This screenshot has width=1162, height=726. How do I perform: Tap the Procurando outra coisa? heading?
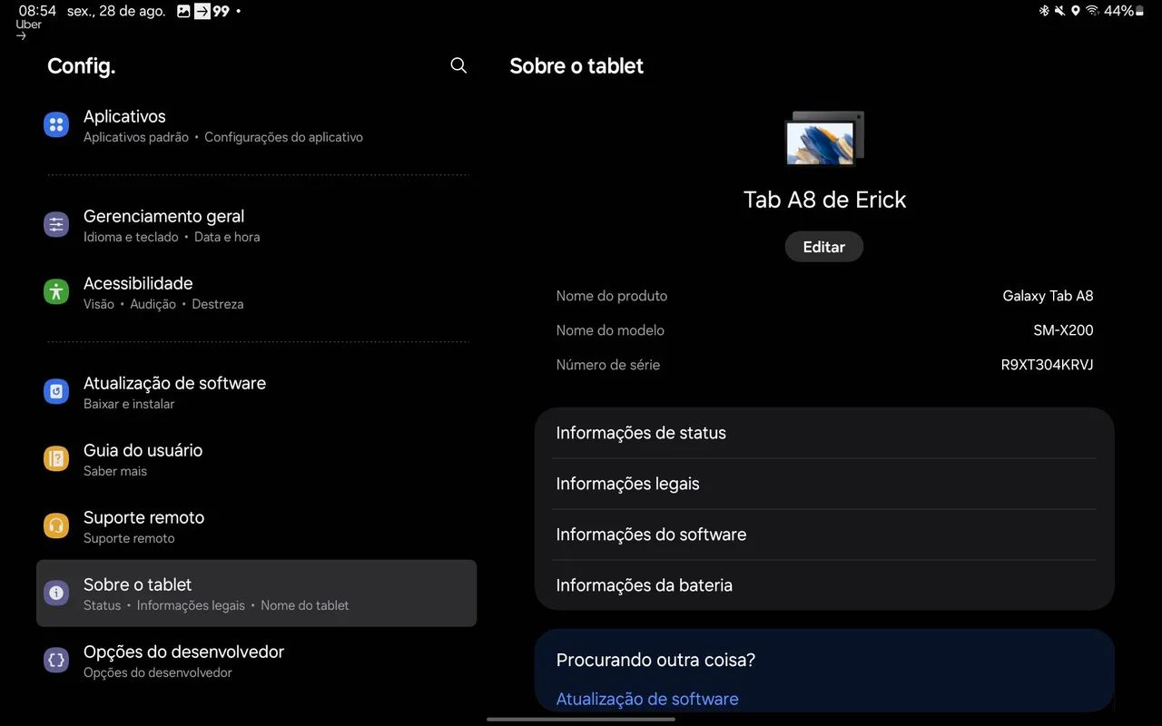pyautogui.click(x=655, y=660)
